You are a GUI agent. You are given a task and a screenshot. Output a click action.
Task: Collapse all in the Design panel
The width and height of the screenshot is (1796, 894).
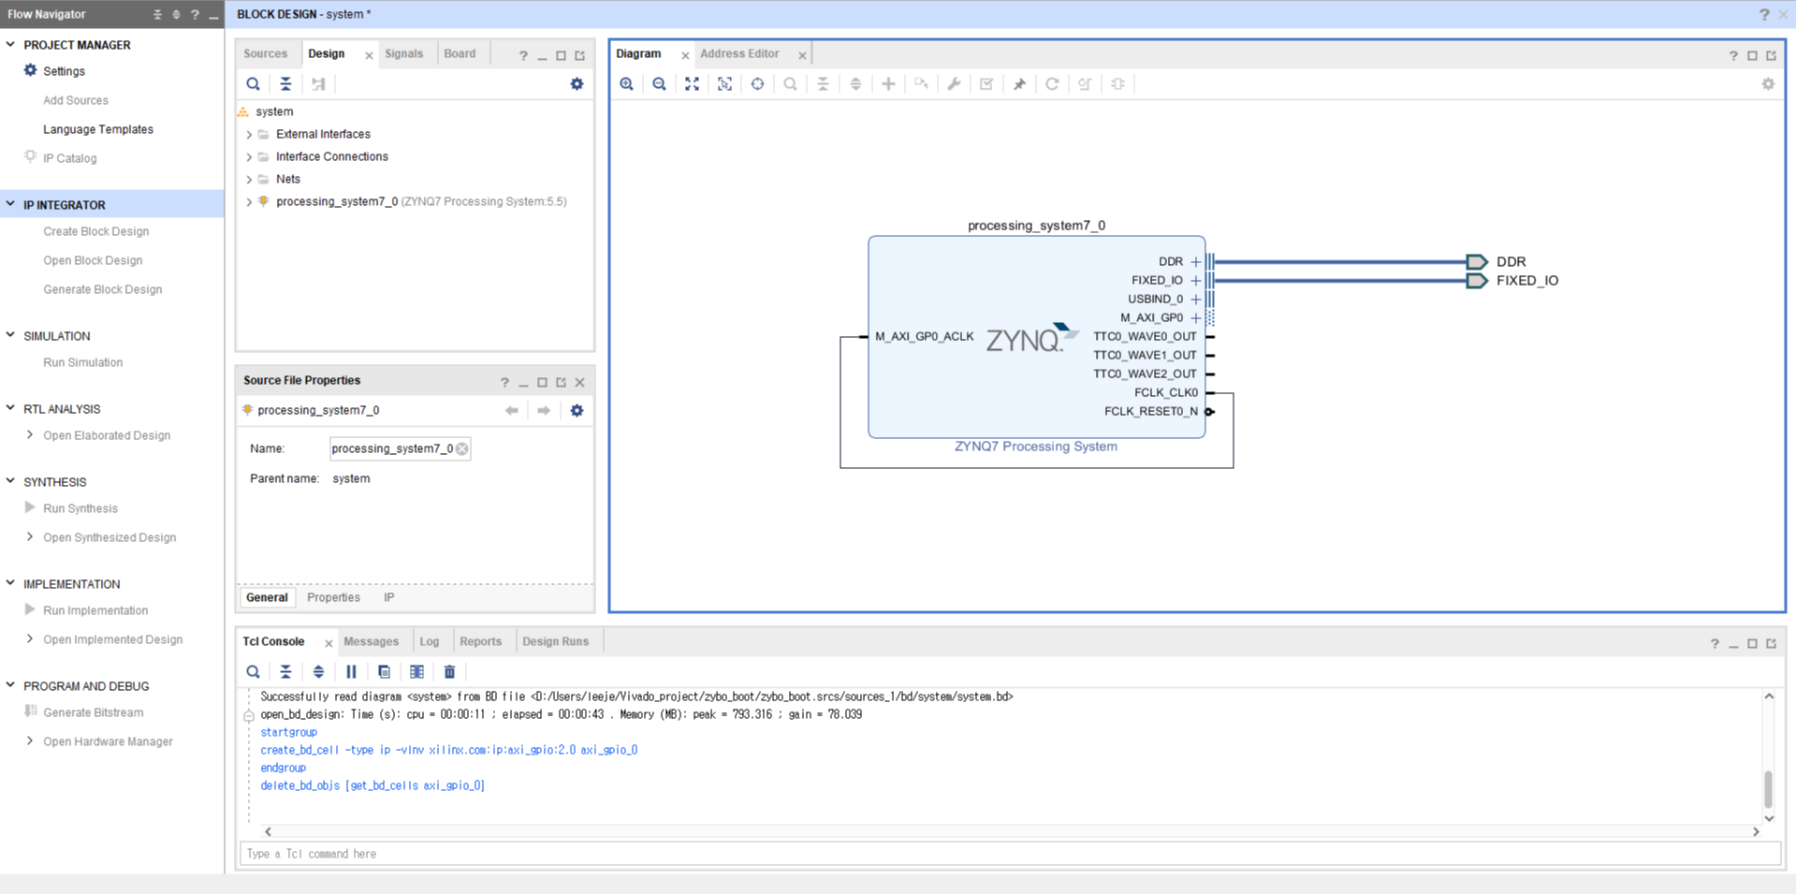pos(285,84)
